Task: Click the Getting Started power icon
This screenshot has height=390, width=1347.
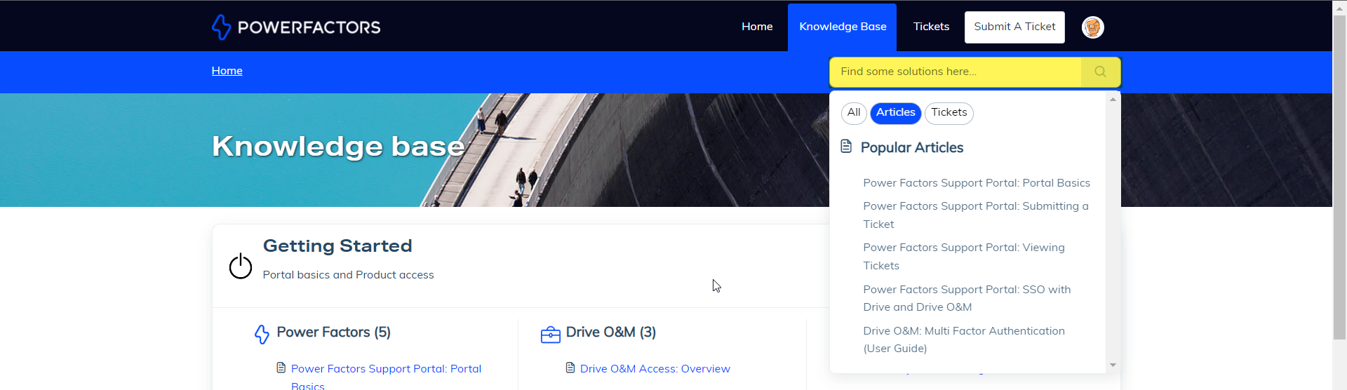Action: click(241, 266)
